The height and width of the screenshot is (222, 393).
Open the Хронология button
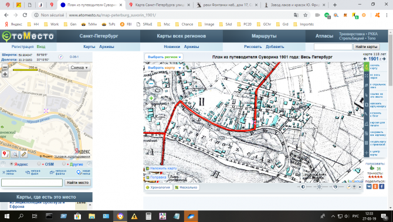tap(158, 187)
